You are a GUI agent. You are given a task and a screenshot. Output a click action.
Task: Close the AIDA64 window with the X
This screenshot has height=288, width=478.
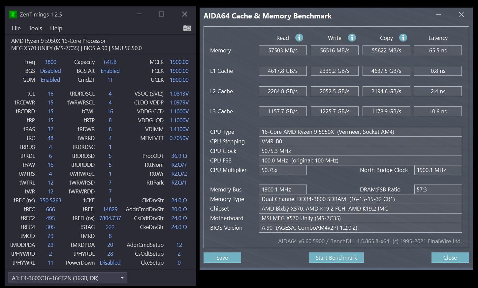pyautogui.click(x=462, y=15)
